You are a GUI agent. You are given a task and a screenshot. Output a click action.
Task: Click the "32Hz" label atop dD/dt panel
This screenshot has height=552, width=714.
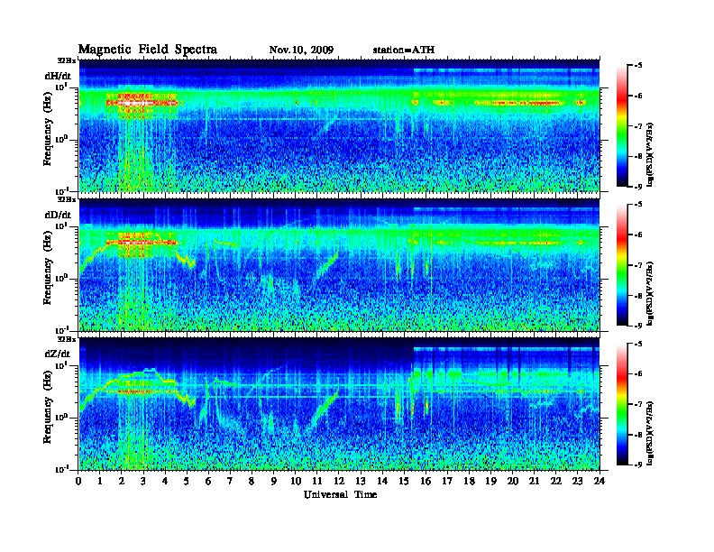pyautogui.click(x=67, y=199)
